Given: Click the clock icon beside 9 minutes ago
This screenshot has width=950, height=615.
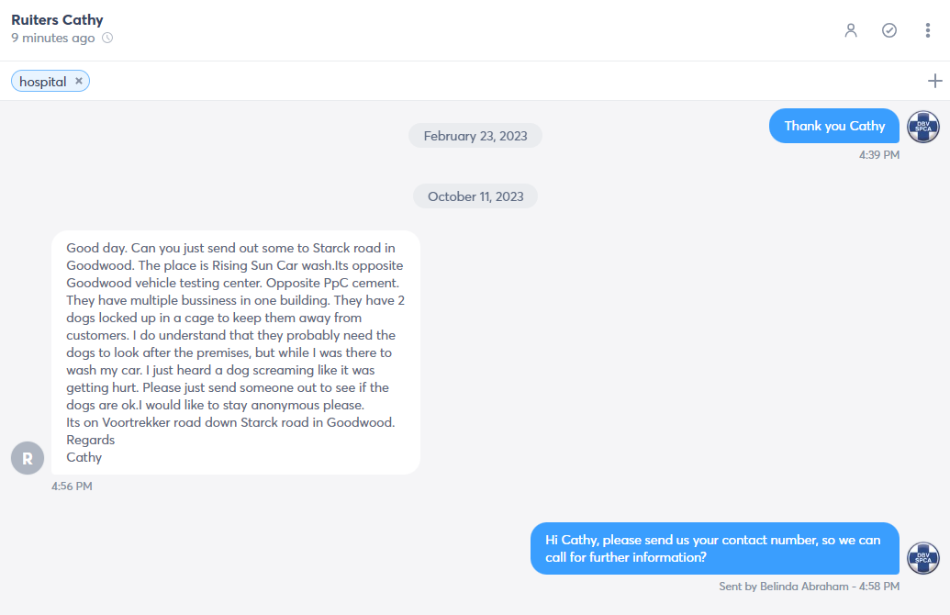Looking at the screenshot, I should click(x=107, y=38).
